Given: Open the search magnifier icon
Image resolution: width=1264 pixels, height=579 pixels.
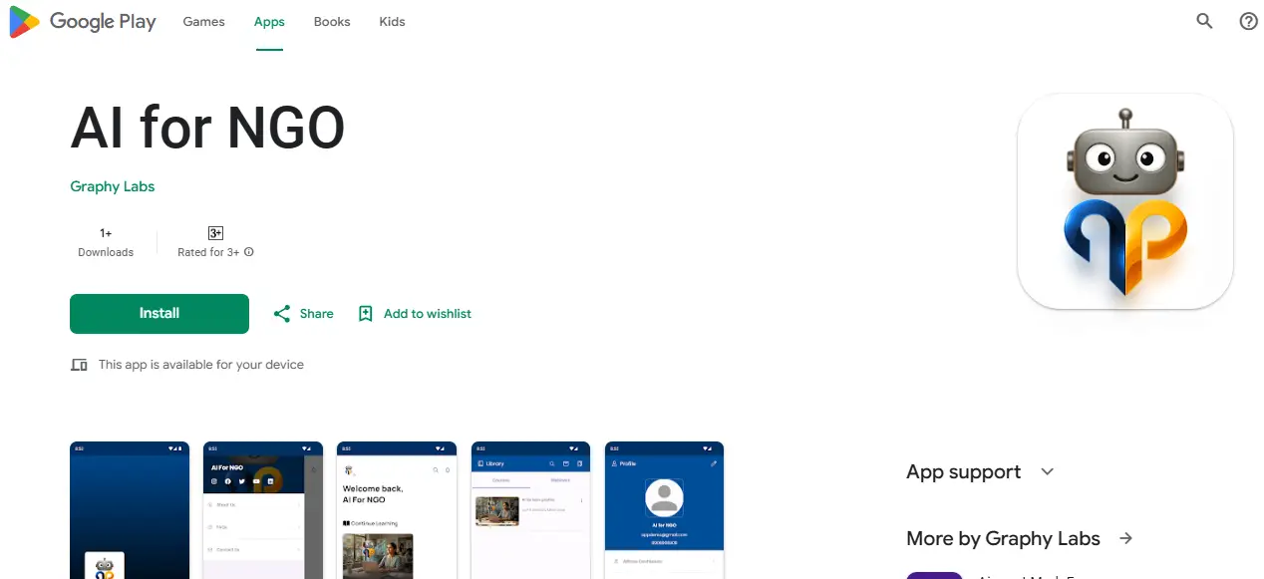Looking at the screenshot, I should 1204,21.
